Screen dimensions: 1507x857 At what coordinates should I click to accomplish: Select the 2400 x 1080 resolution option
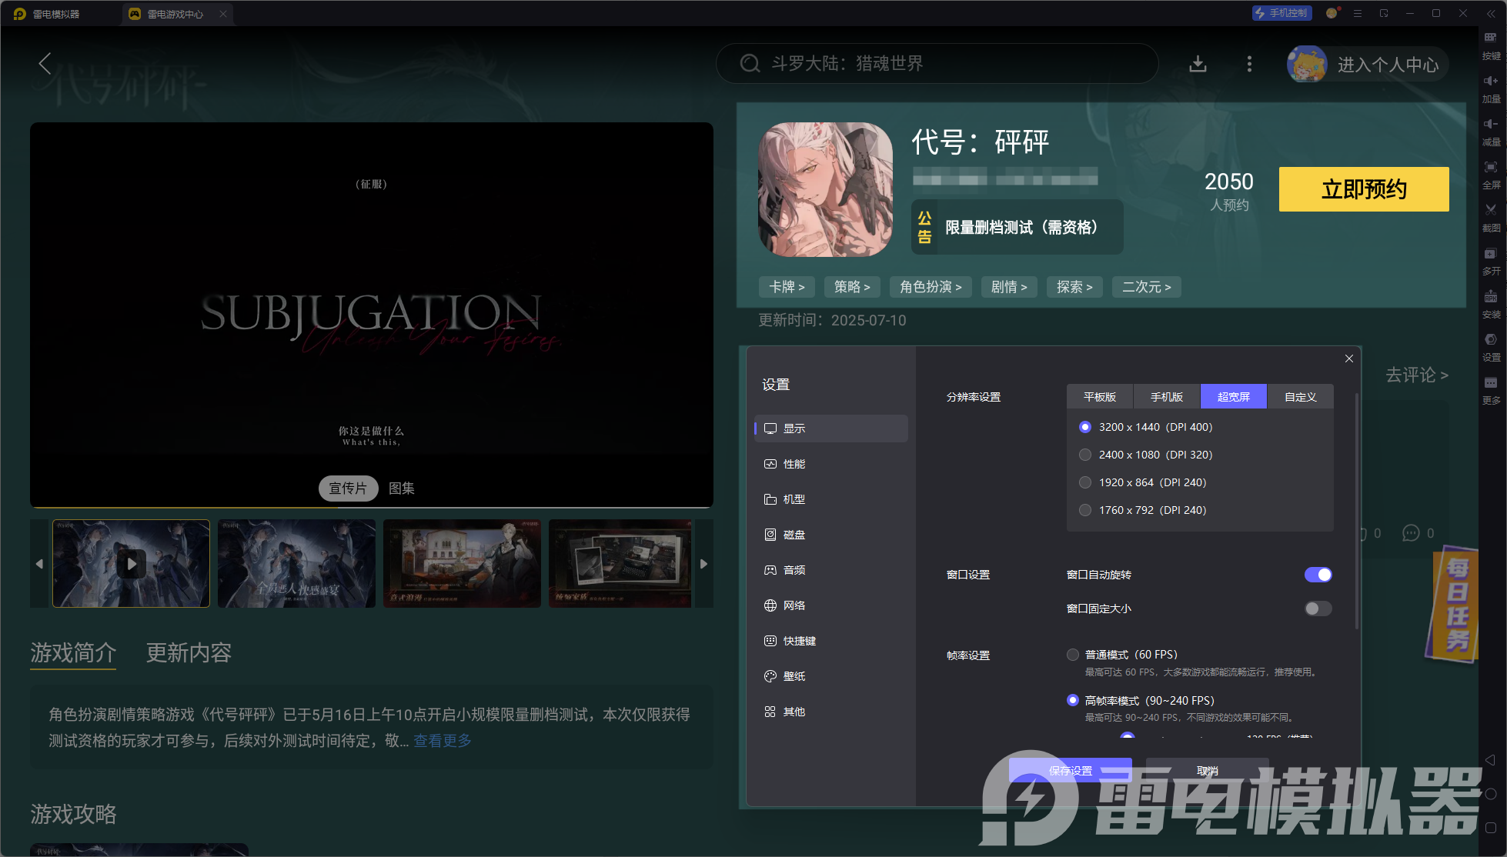(1085, 455)
